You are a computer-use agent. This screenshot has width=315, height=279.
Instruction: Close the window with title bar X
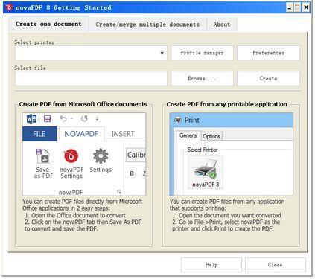tap(306, 7)
